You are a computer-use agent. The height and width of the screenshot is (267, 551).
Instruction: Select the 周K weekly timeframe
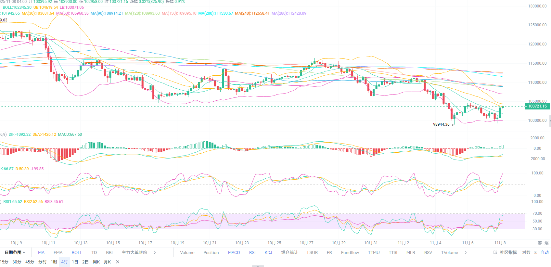coord(96,262)
